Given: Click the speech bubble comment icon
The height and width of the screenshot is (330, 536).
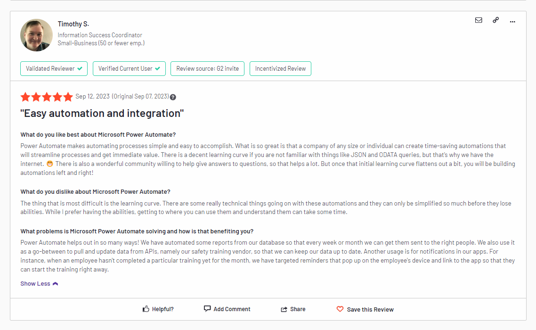Looking at the screenshot, I should [207, 308].
